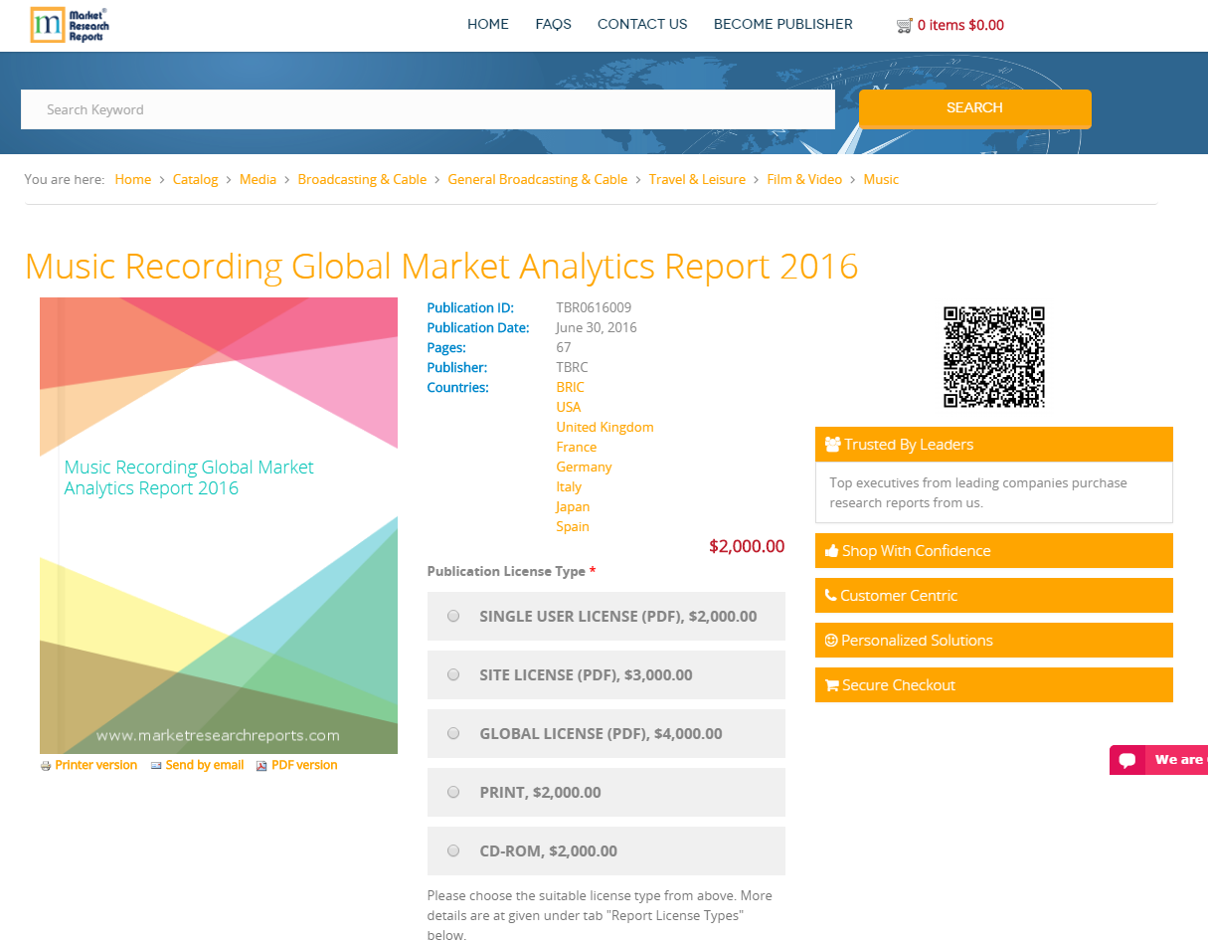Open the Catalog breadcrumb link
This screenshot has height=943, width=1208.
tap(196, 180)
